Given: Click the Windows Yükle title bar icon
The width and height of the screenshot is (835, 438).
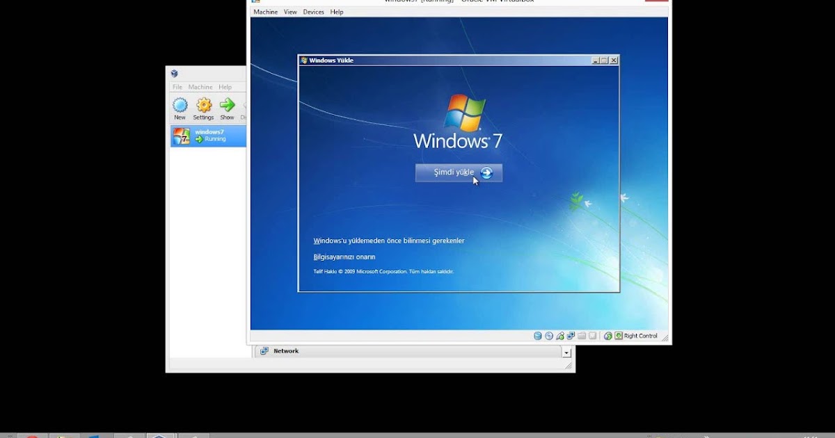Looking at the screenshot, I should point(304,60).
